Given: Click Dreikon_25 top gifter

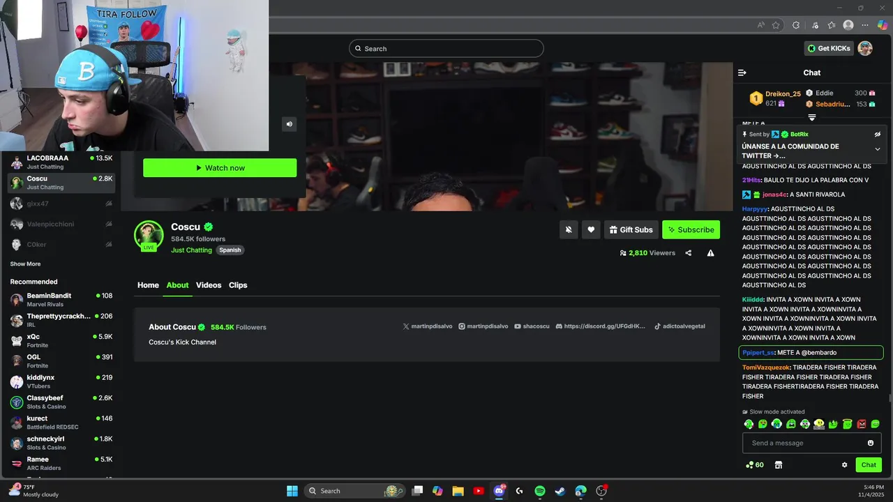Looking at the screenshot, I should [x=783, y=93].
